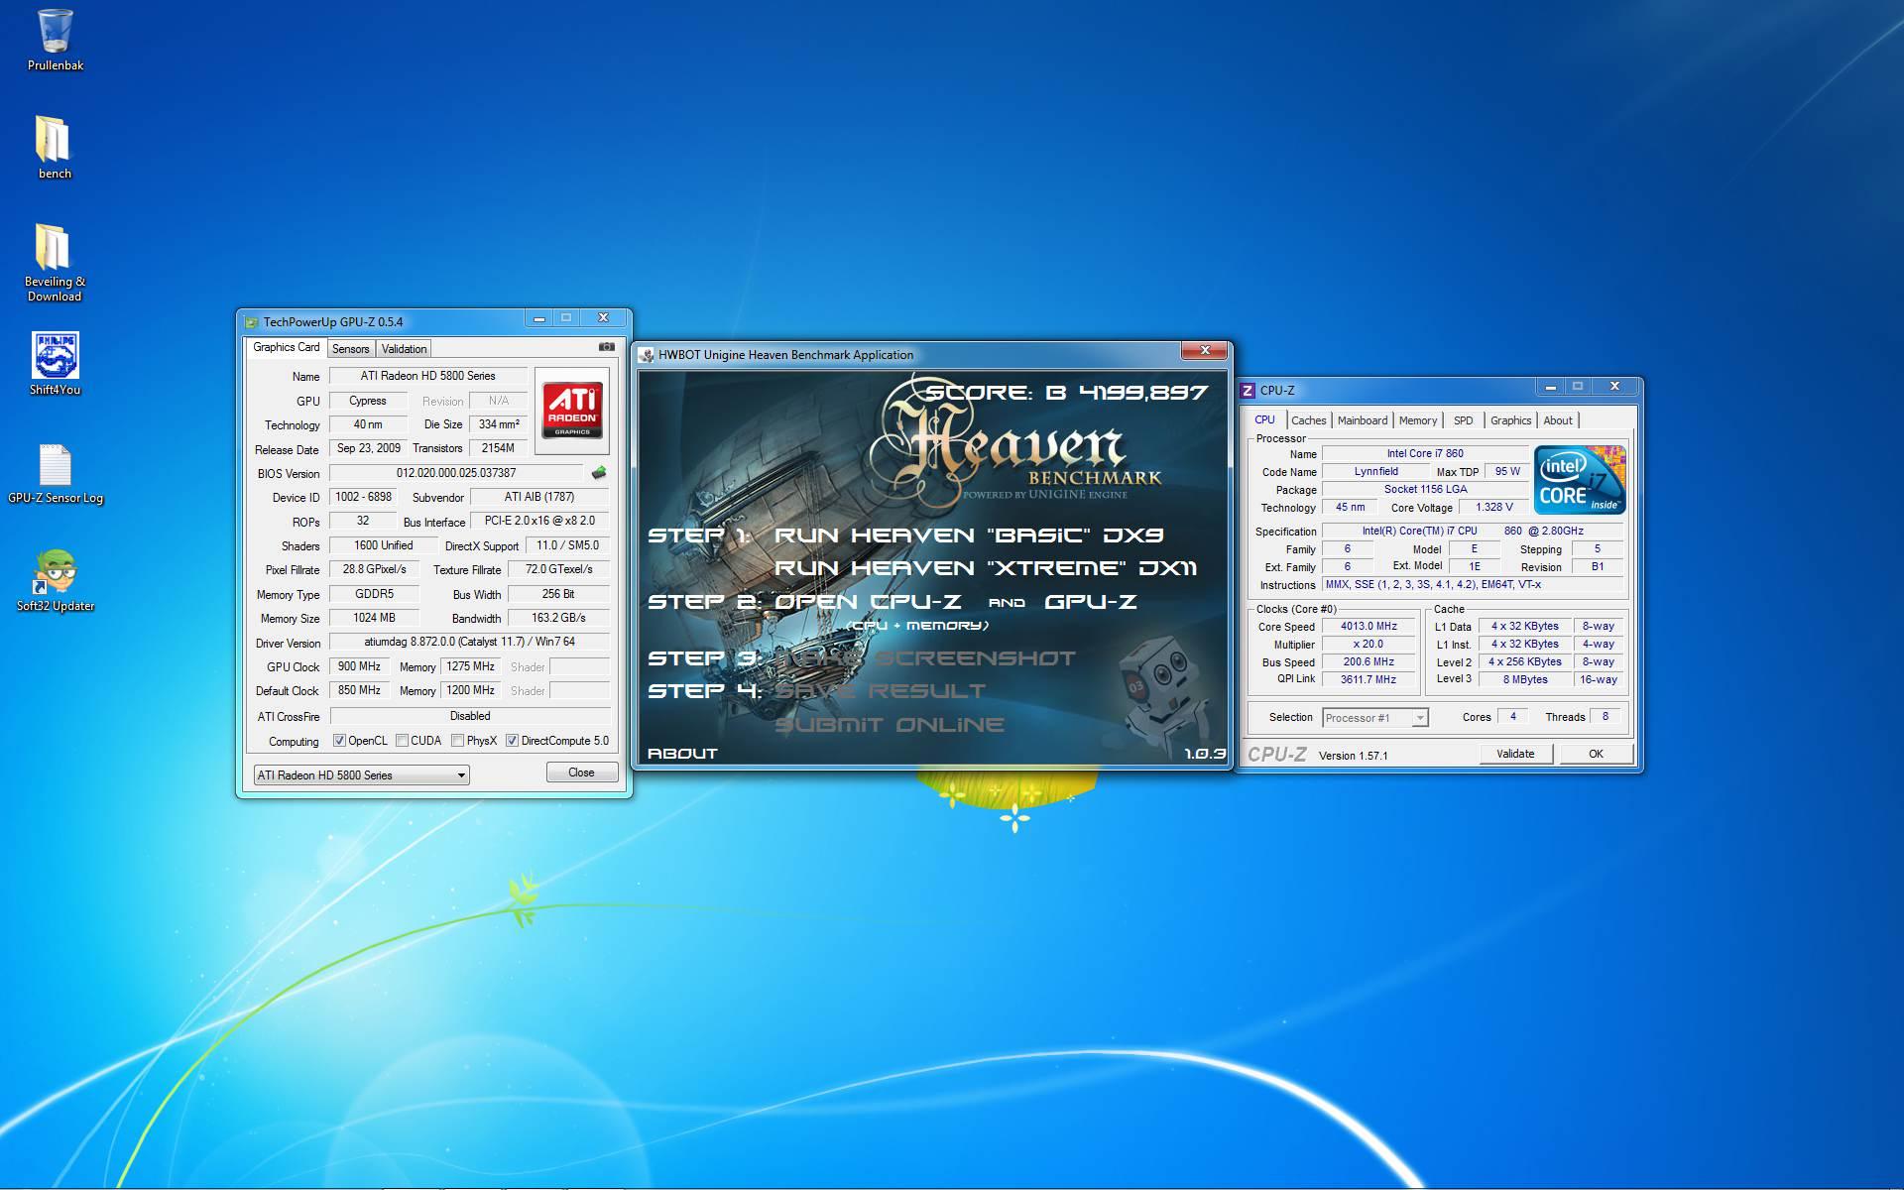Open the Prullenbak recycle bin icon
This screenshot has width=1904, height=1190.
point(55,41)
